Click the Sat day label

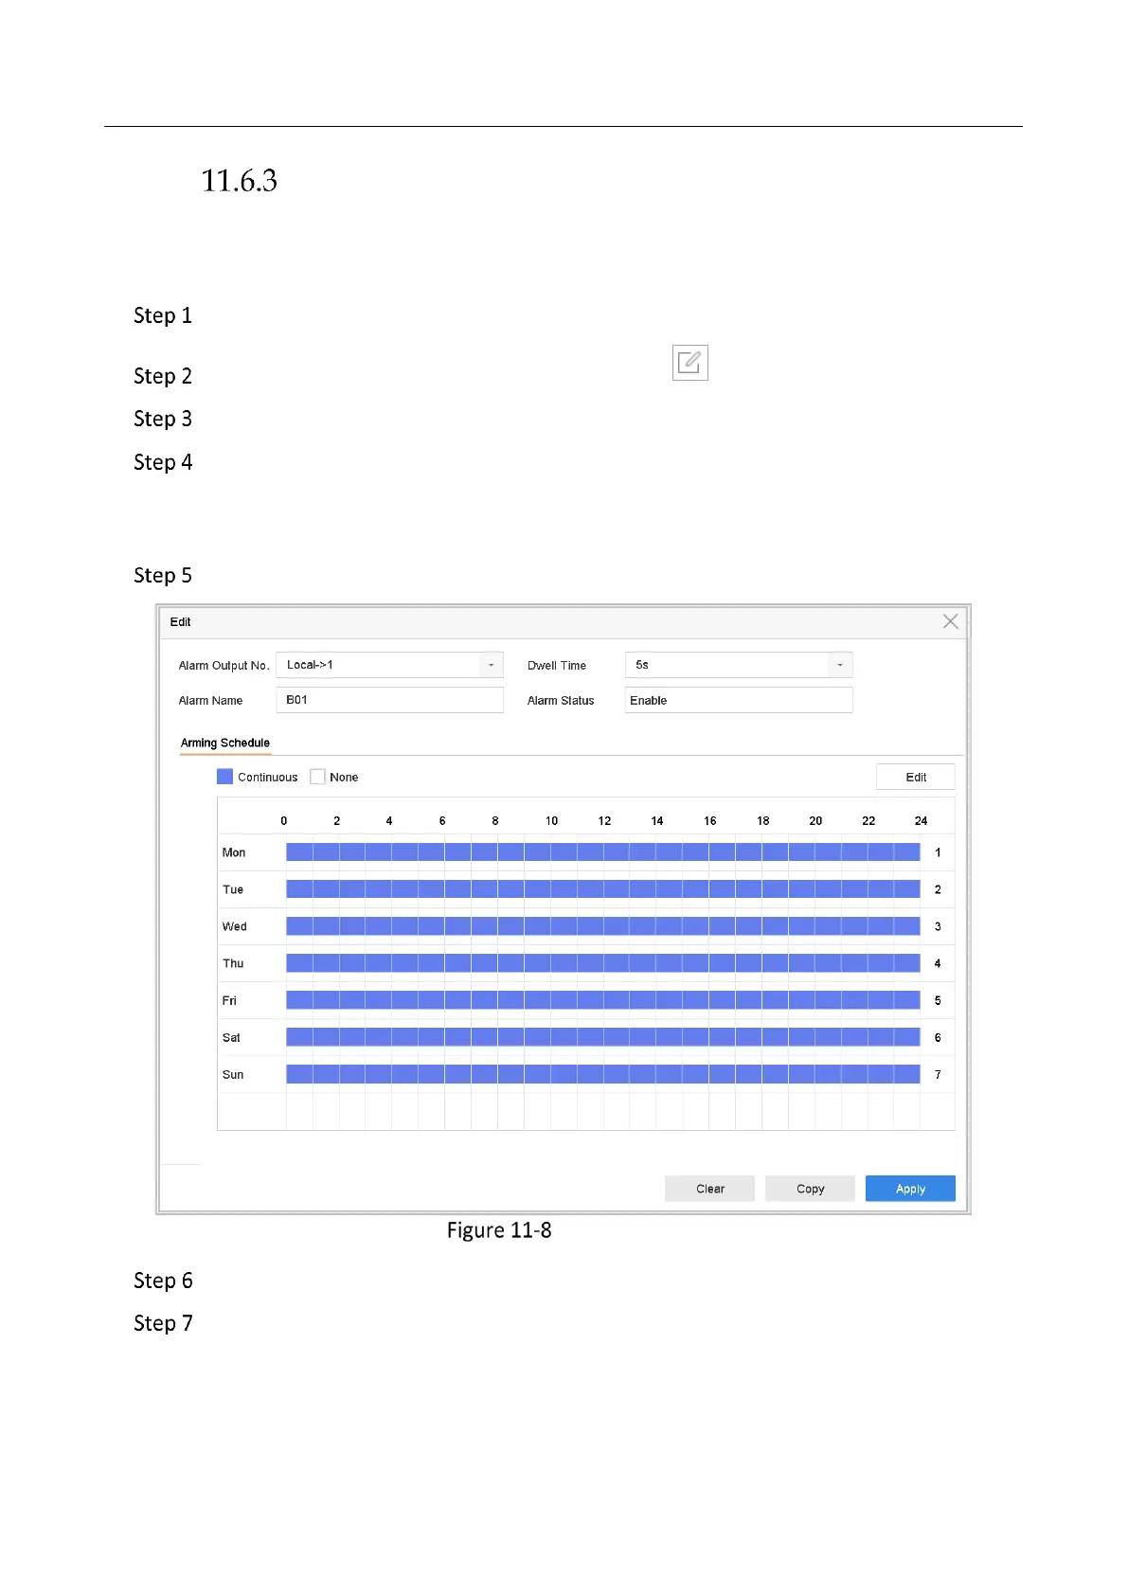(x=231, y=1037)
